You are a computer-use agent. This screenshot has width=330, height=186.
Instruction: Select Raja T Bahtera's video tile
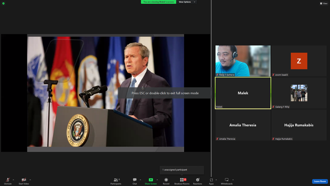243,61
